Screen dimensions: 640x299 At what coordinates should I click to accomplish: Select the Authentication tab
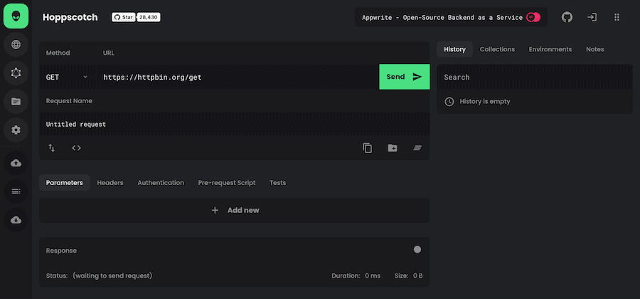[x=161, y=183]
